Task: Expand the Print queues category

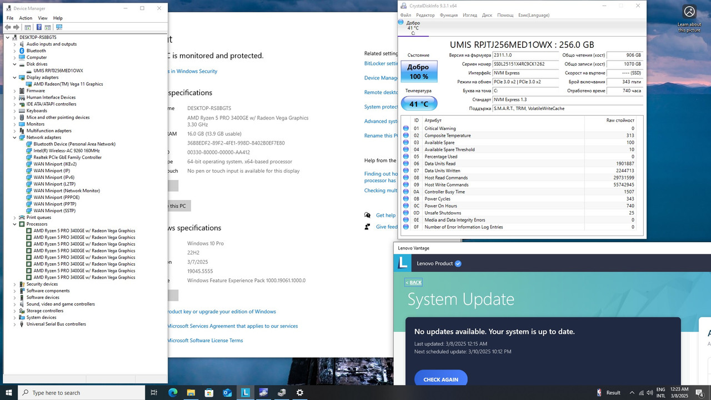Action: [15, 217]
